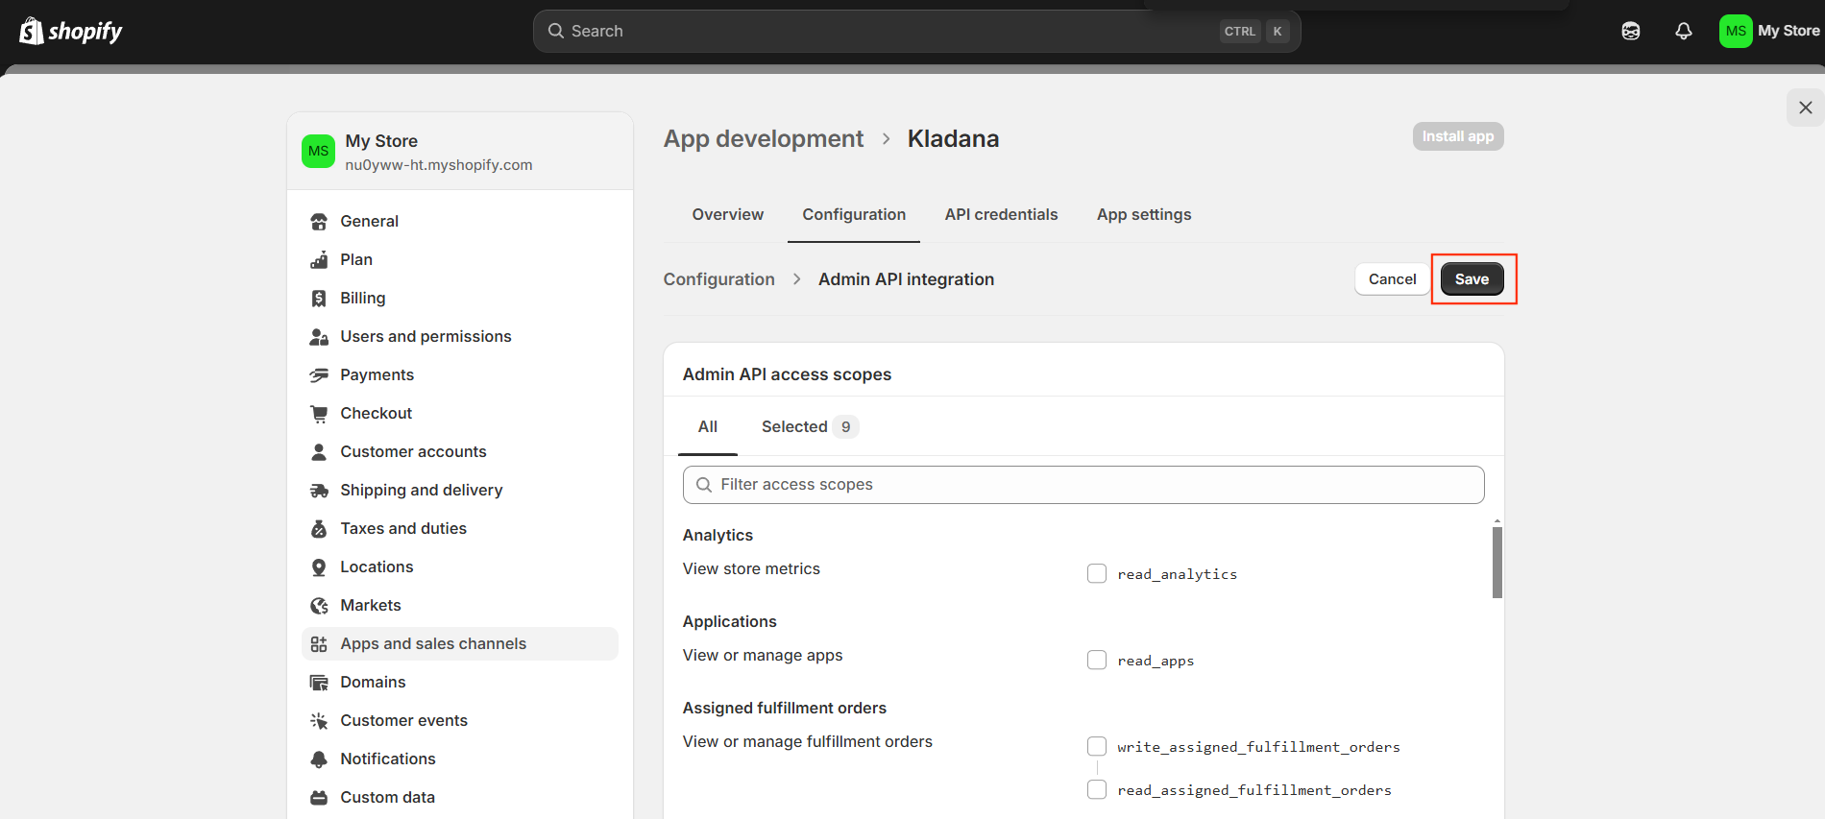Cancel the configuration changes
The width and height of the screenshot is (1825, 819).
tap(1392, 279)
